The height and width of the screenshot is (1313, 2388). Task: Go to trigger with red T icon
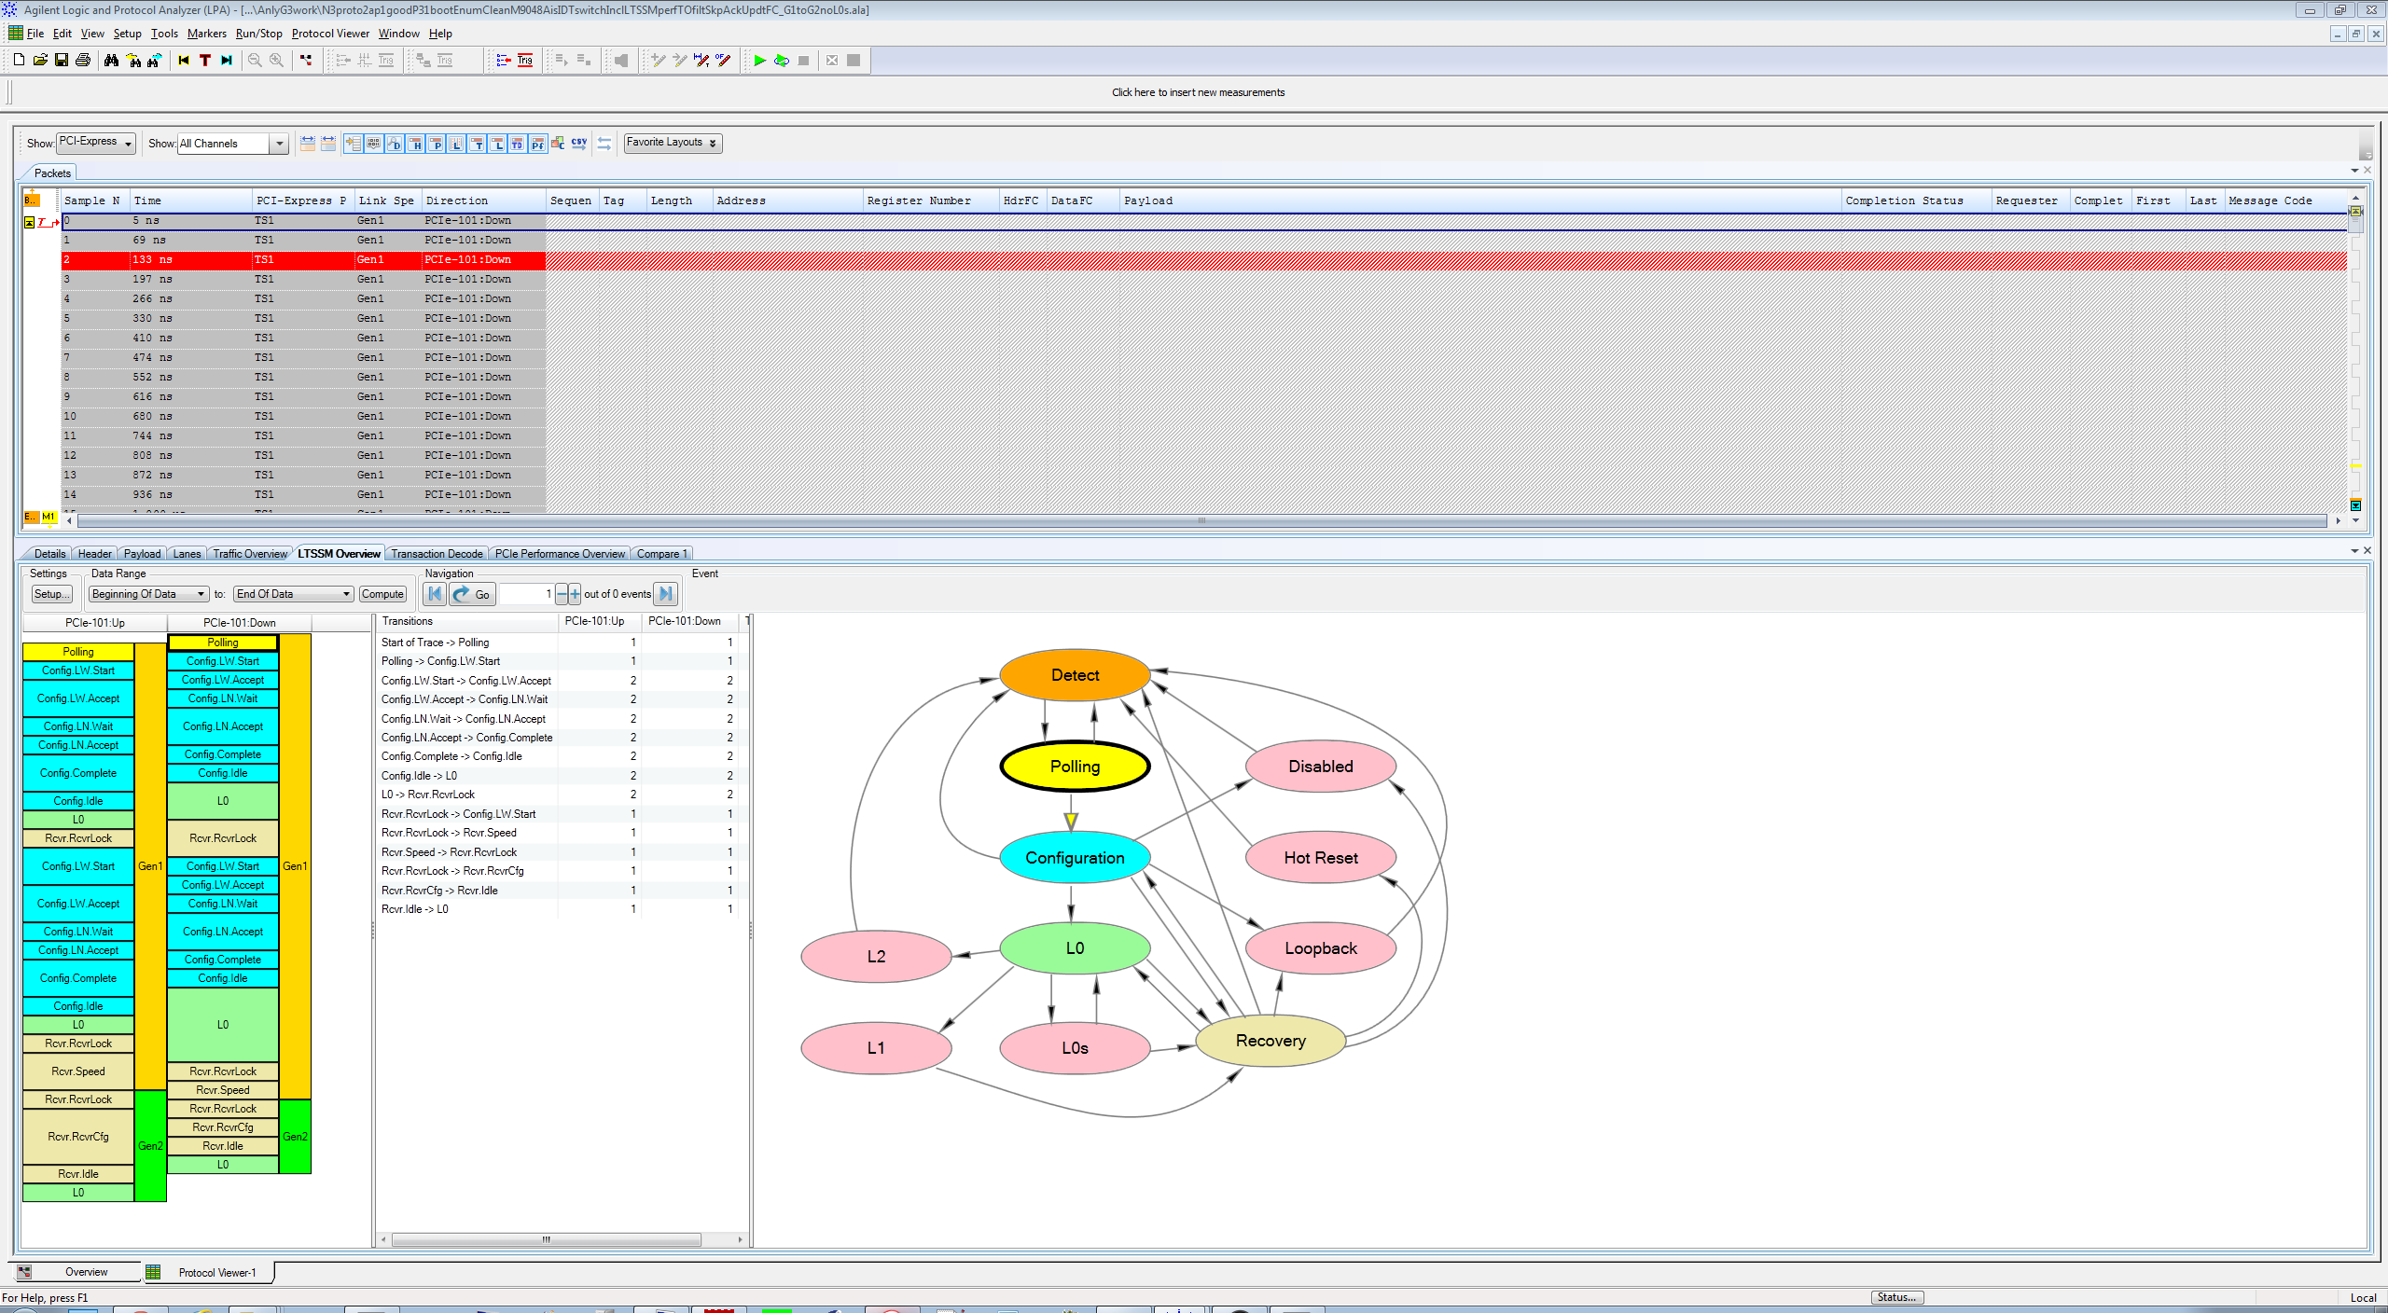tap(205, 61)
